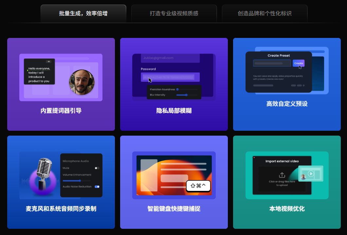
Task: Click the red dot in Import external video window
Action: pyautogui.click(x=254, y=158)
